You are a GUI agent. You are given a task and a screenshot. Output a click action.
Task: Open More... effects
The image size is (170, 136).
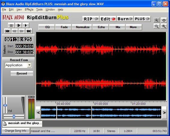click(134, 27)
